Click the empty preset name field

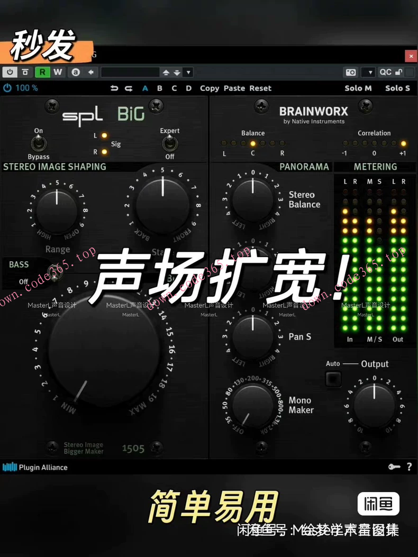tap(130, 72)
